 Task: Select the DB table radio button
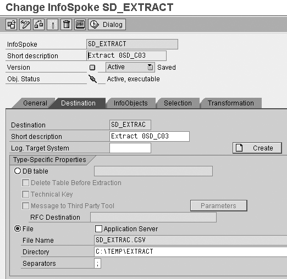pos(18,171)
